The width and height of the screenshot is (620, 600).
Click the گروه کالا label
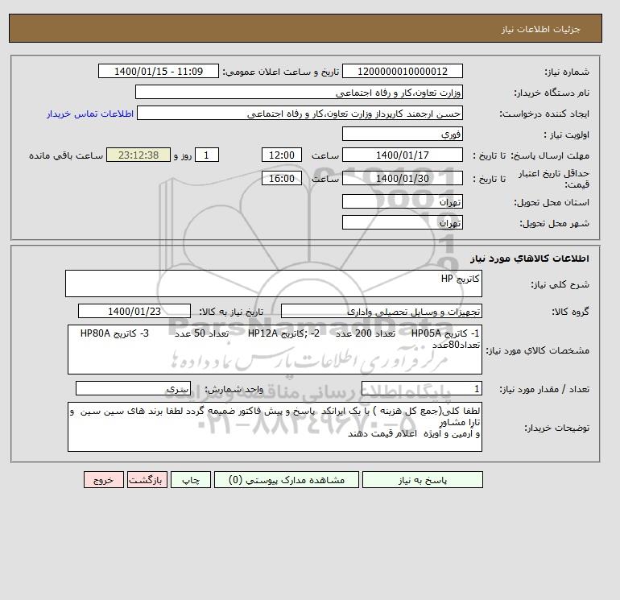click(571, 312)
